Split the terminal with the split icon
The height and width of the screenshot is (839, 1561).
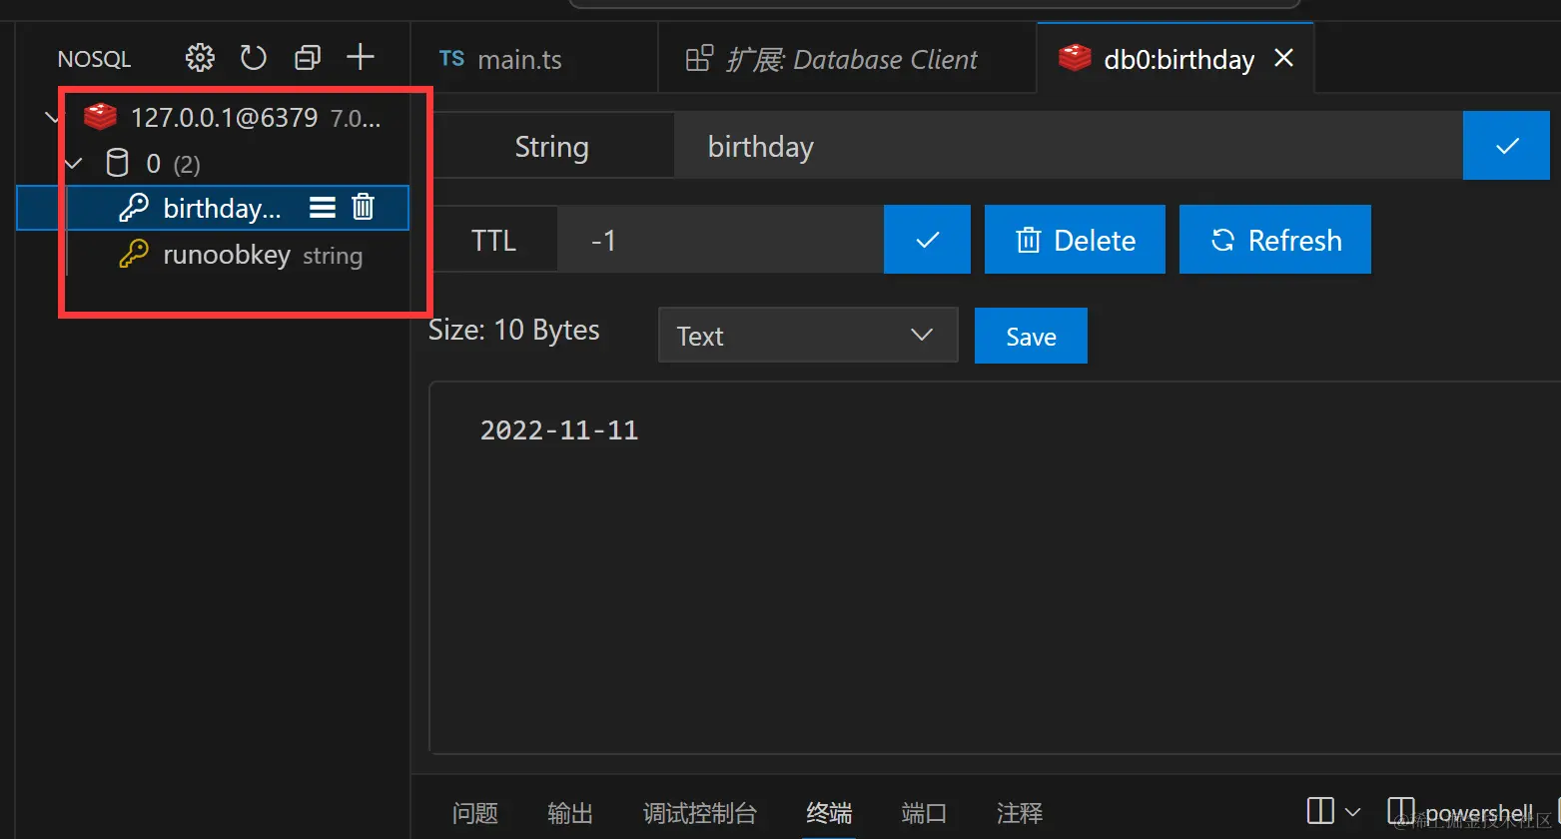click(1320, 810)
